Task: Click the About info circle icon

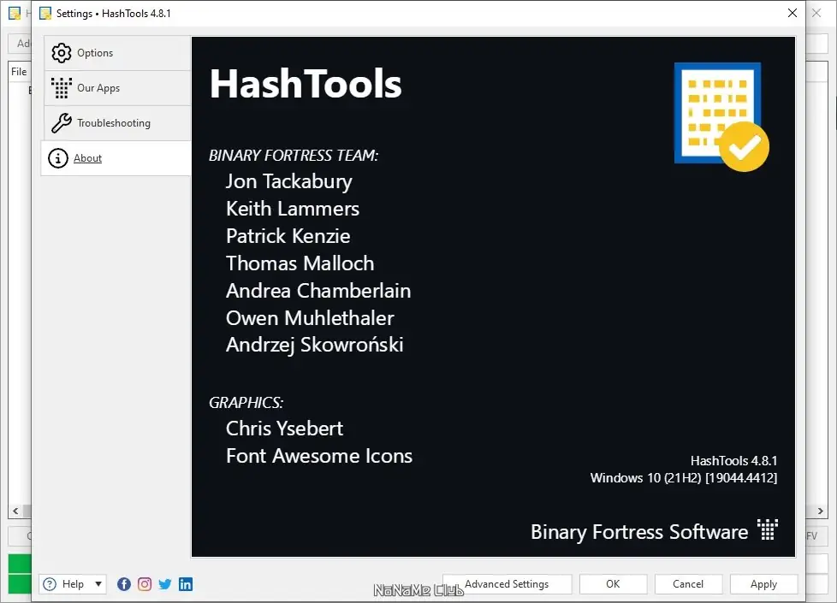Action: click(x=58, y=158)
